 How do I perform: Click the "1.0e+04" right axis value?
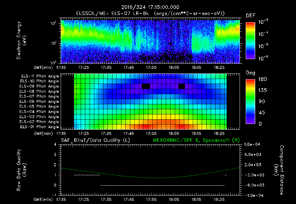(x=252, y=144)
